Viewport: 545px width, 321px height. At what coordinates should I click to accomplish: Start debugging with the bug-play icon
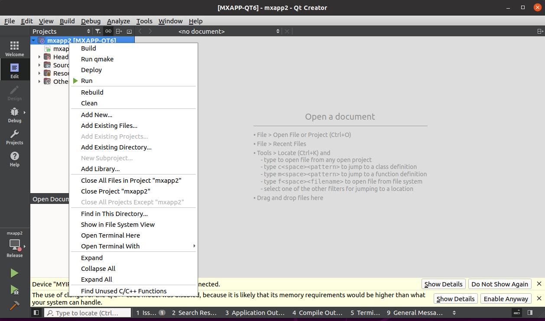pos(15,289)
